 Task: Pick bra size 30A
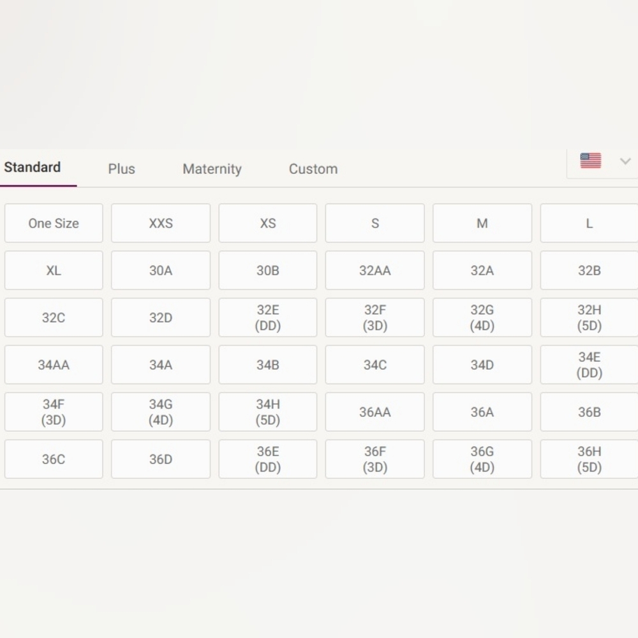(161, 270)
